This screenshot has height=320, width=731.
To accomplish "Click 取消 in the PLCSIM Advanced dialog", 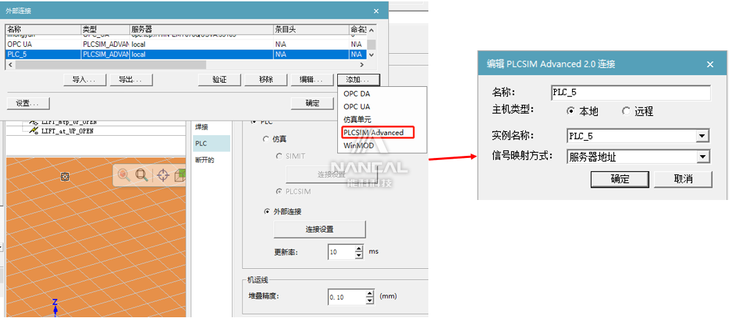I will coord(683,179).
